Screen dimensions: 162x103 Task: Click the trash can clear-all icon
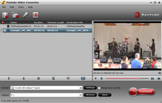[53, 78]
